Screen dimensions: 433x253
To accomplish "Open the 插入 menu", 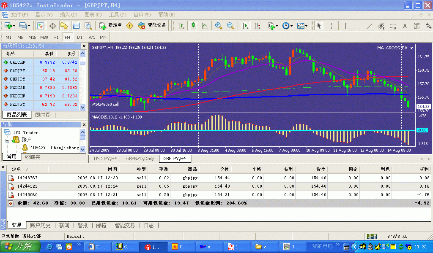I will [67, 15].
